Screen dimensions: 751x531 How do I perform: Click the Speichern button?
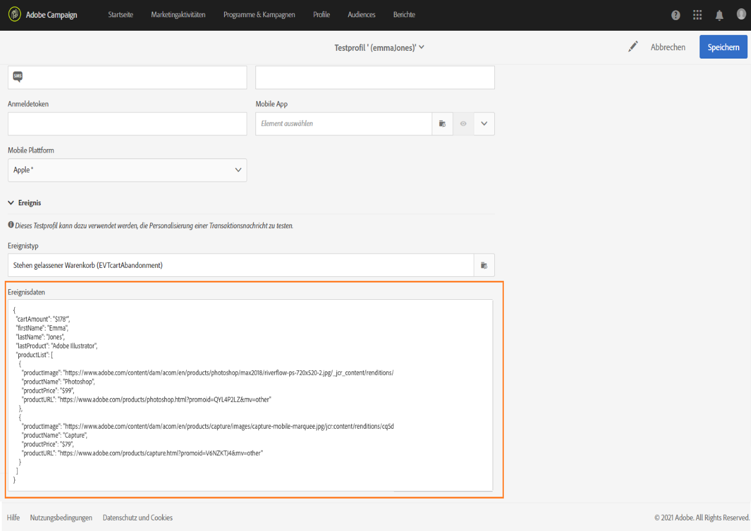[723, 47]
